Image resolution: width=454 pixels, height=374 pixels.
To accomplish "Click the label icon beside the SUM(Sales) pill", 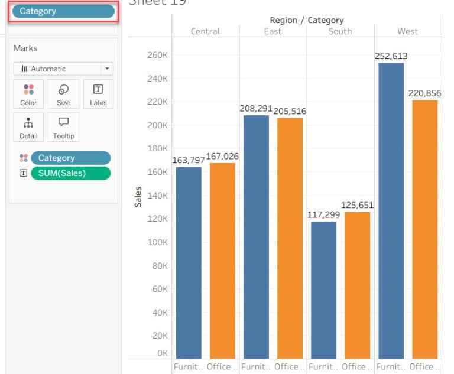I will coord(23,173).
